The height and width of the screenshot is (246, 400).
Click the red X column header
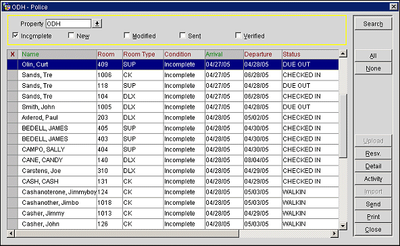click(x=12, y=54)
